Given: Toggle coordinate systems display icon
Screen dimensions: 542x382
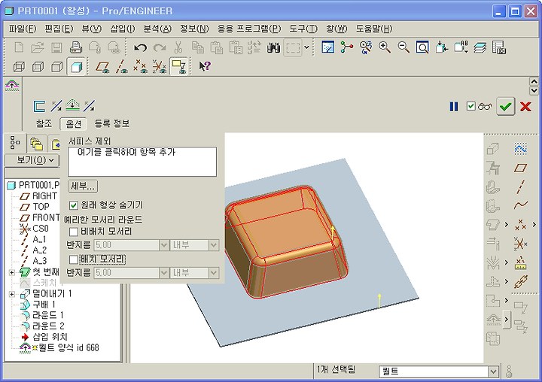Looking at the screenshot, I should 160,66.
